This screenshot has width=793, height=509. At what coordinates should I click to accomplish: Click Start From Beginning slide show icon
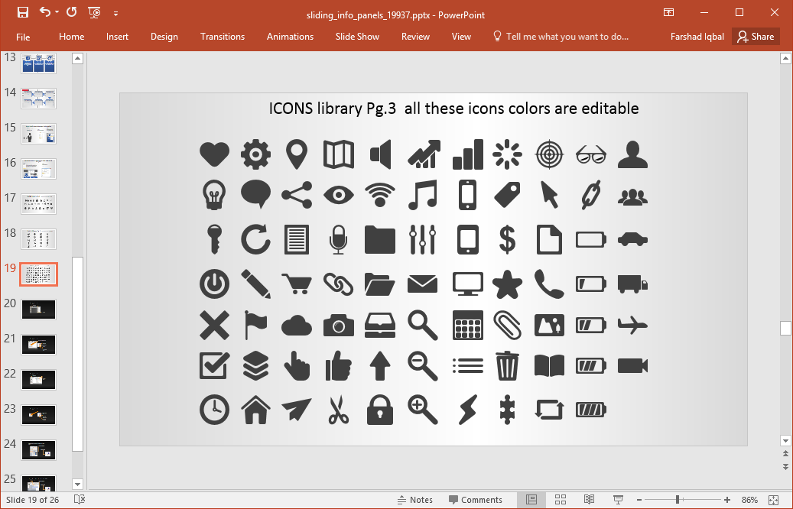tap(94, 12)
